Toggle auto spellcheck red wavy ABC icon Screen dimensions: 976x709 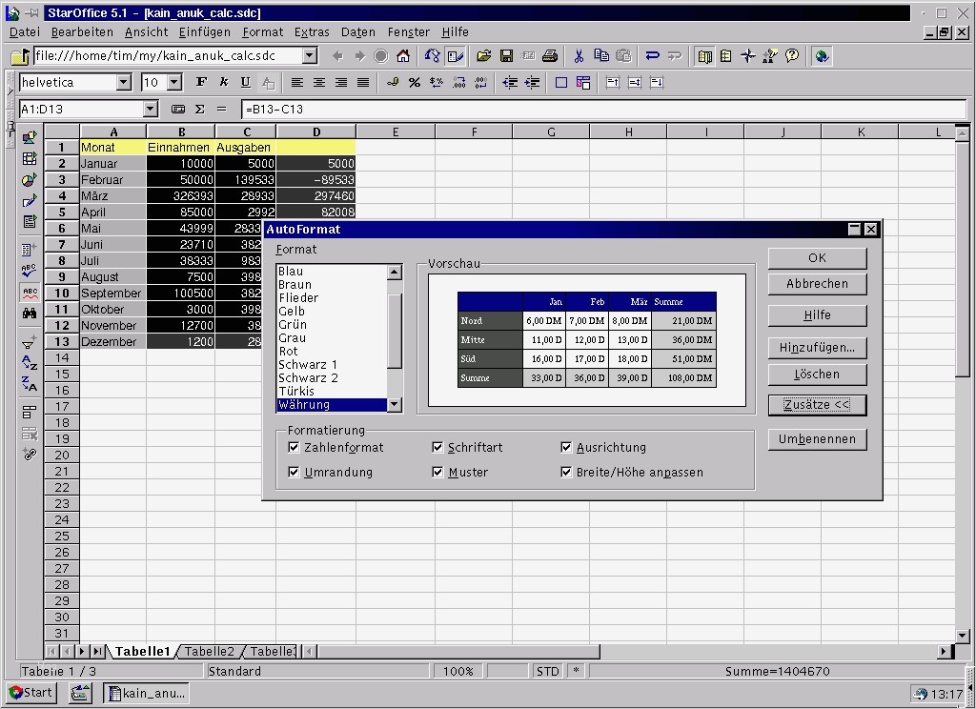30,292
